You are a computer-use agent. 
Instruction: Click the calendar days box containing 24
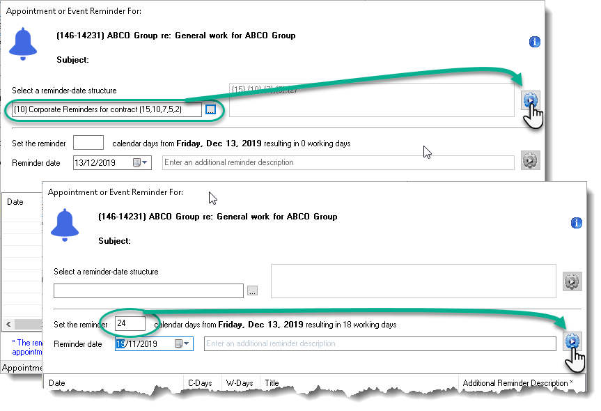pos(130,324)
